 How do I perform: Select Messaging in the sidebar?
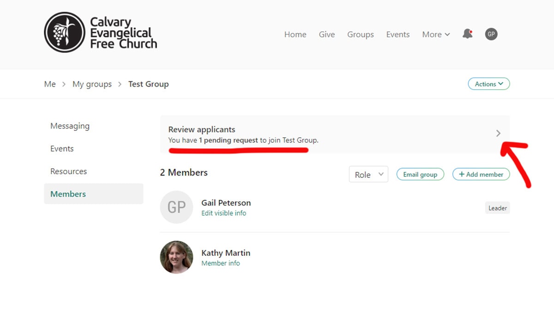(70, 126)
